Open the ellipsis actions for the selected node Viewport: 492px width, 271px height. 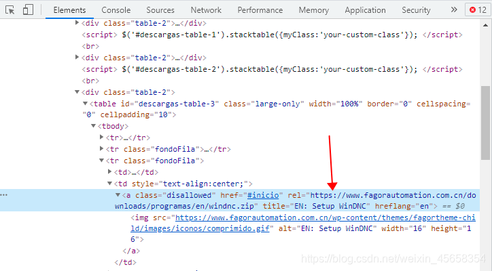point(4,195)
